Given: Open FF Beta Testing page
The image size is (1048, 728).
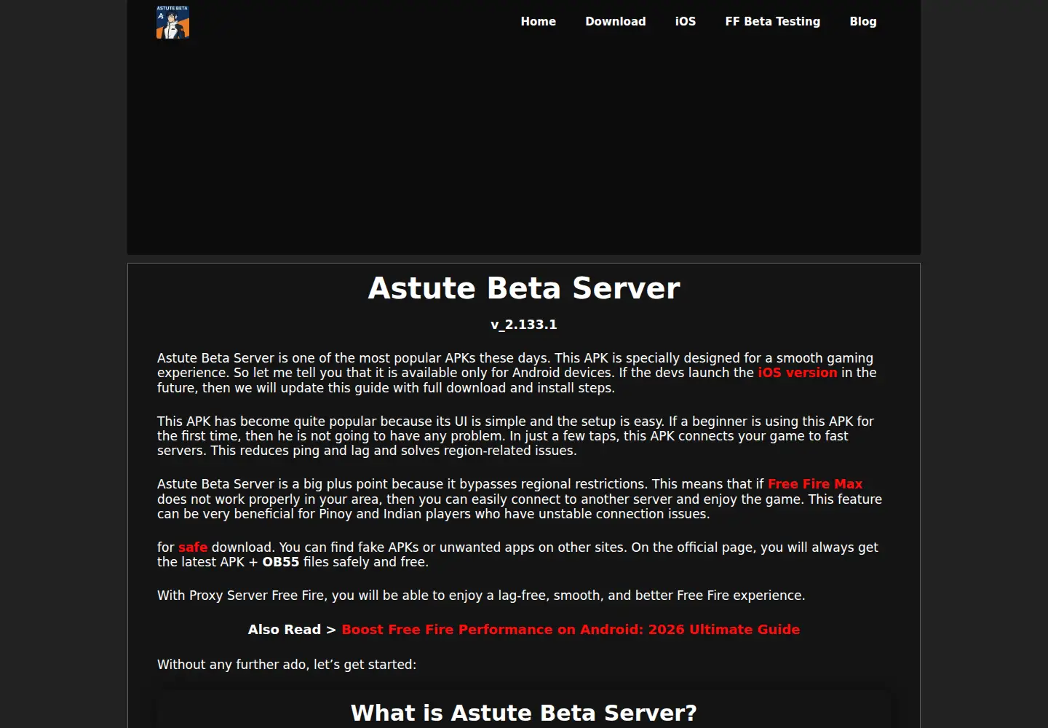Looking at the screenshot, I should (x=772, y=22).
